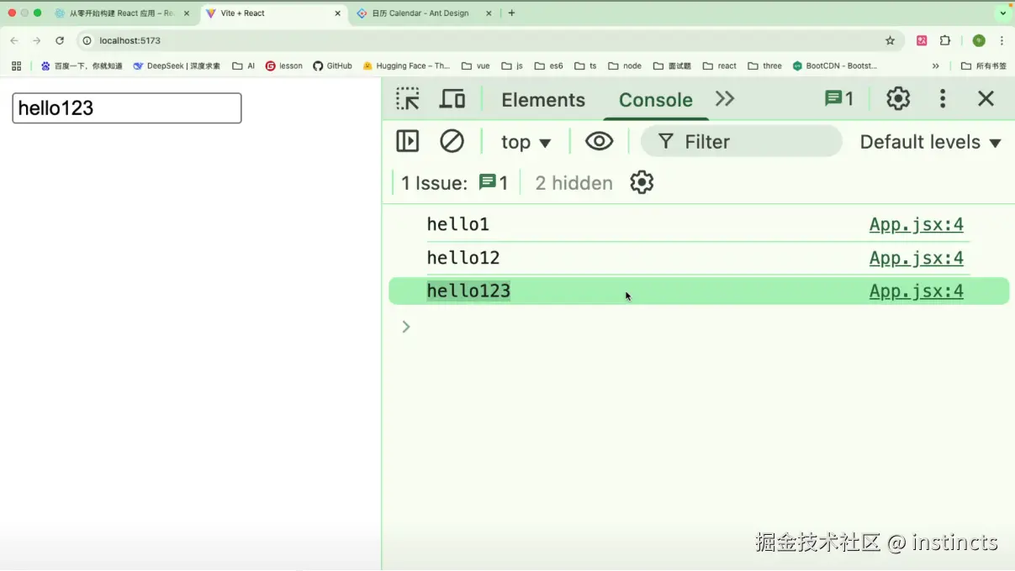The width and height of the screenshot is (1015, 571).
Task: Switch to the Calendar Ant Design tab
Action: (425, 13)
